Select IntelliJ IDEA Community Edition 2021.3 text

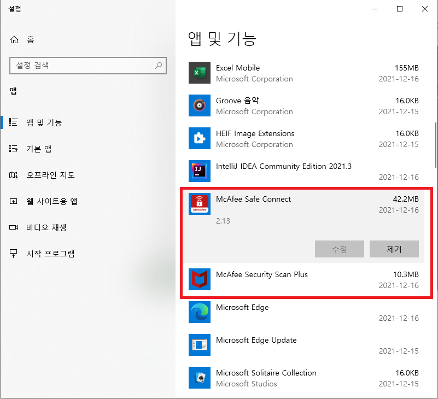pyautogui.click(x=284, y=166)
